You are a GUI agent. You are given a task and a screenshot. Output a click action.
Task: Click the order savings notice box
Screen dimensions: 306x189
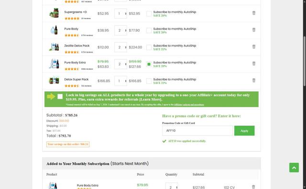tap(68, 145)
